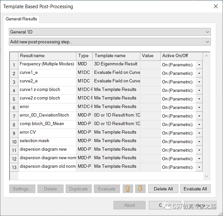Close the Template Based Post-Processing dialog
Screen dimensions: 223x216
coord(215,6)
